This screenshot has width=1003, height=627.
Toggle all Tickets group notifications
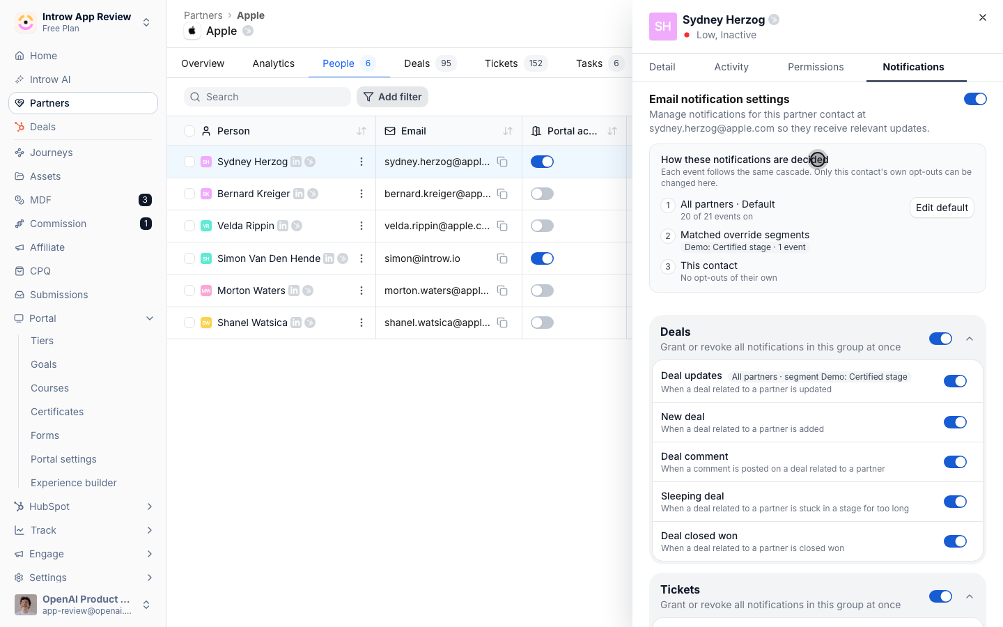point(940,596)
